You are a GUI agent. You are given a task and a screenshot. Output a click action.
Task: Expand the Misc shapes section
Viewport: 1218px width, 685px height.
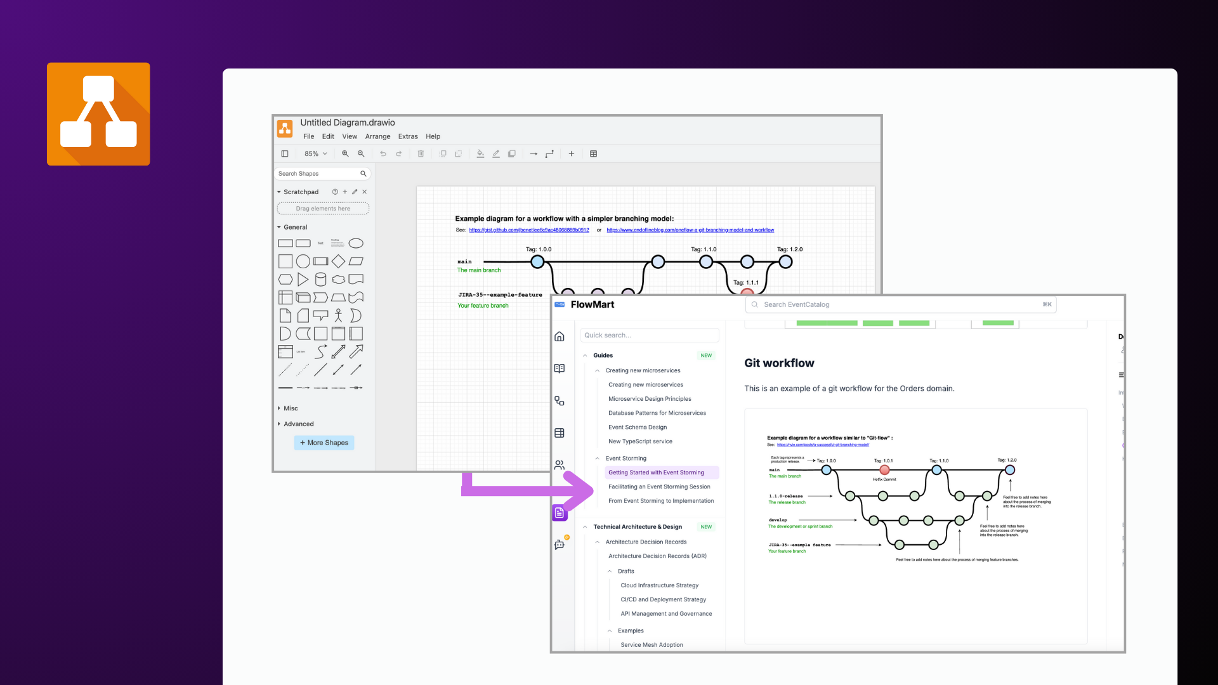point(279,408)
